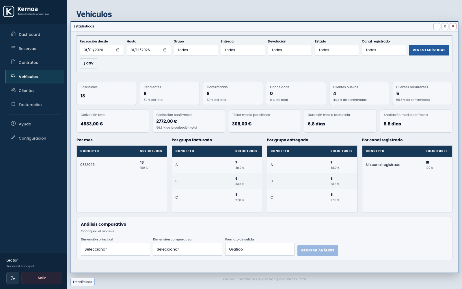Click the Vehículos car icon
Viewport: 462px width, 289px height.
(13, 76)
